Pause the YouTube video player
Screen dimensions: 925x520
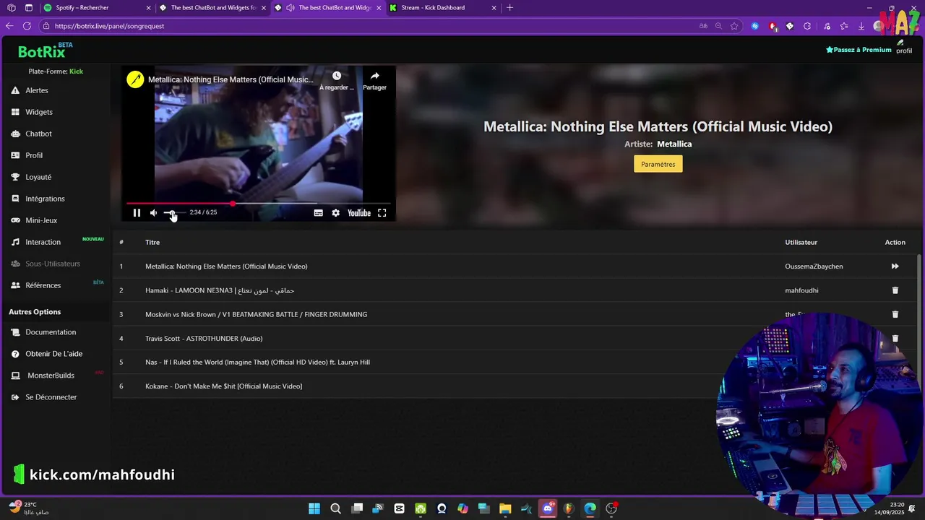point(137,213)
